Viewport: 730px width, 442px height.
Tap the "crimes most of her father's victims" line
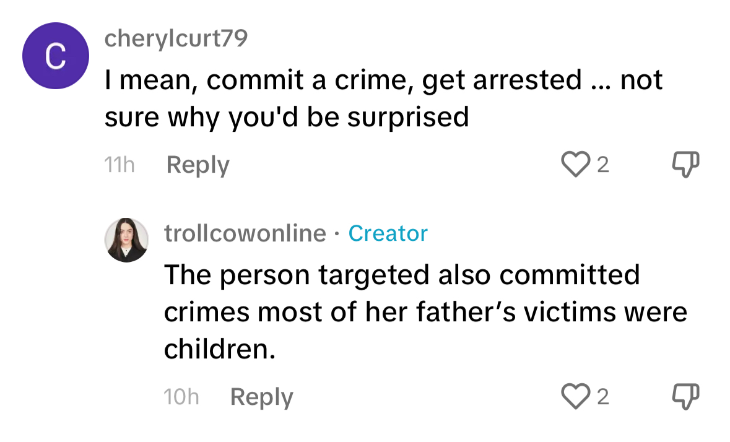pos(425,312)
